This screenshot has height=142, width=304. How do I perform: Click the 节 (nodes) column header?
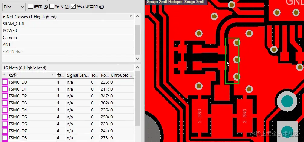pyautogui.click(x=61, y=75)
